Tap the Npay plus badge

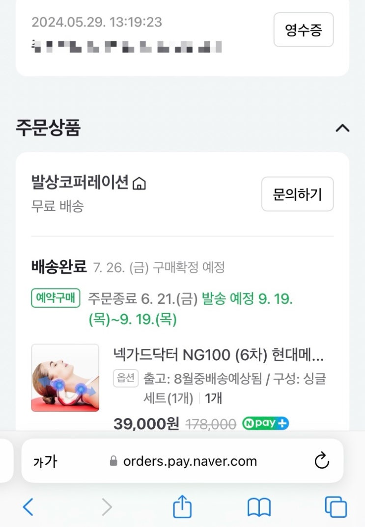[265, 423]
